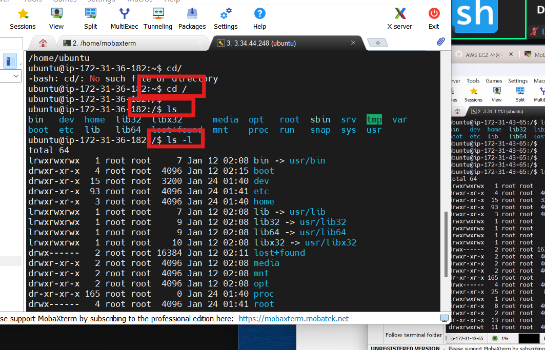Click the usr/libx32 symlink target text
This screenshot has height=350, width=545.
coord(331,242)
